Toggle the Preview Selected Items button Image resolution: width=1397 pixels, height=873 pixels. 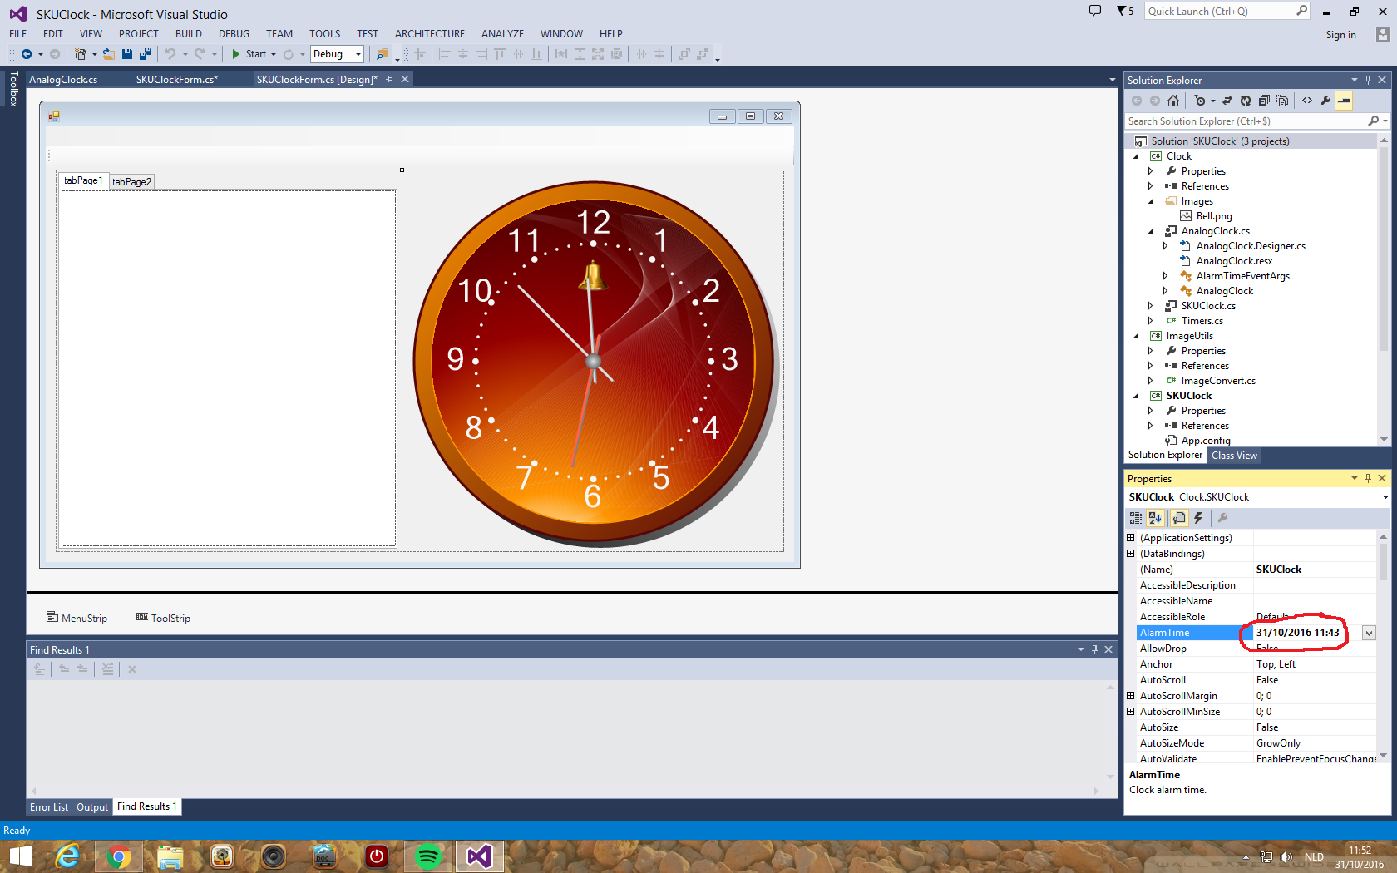tap(1344, 101)
